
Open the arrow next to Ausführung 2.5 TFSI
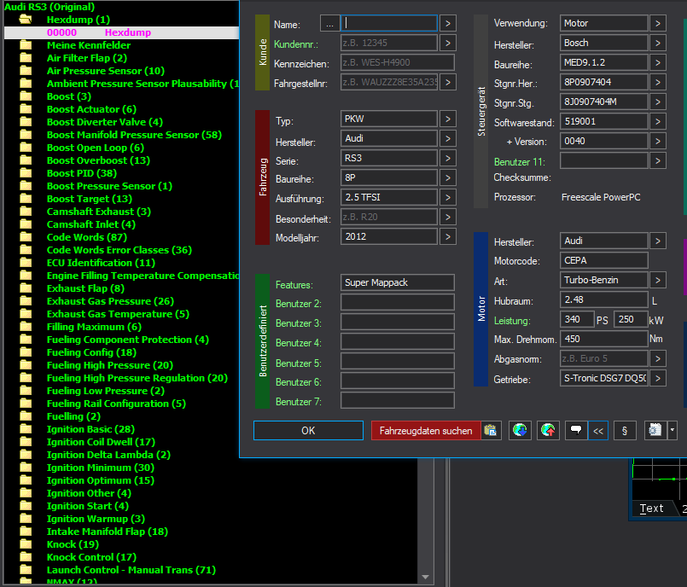point(448,197)
